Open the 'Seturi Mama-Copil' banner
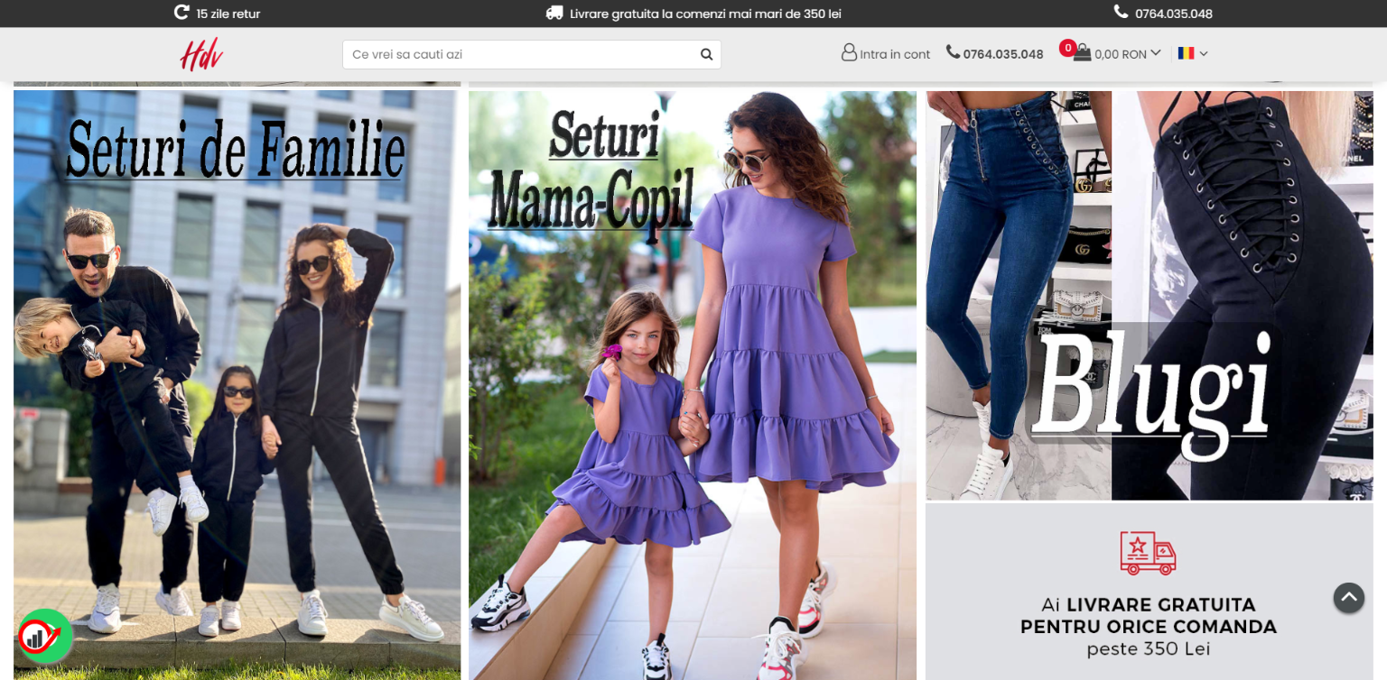 pyautogui.click(x=693, y=385)
